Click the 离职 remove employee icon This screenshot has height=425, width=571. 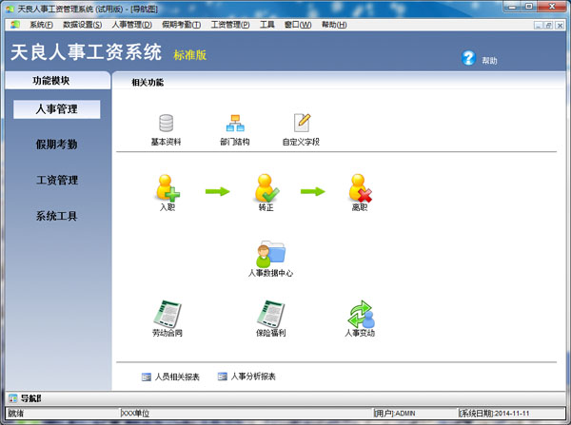(360, 187)
